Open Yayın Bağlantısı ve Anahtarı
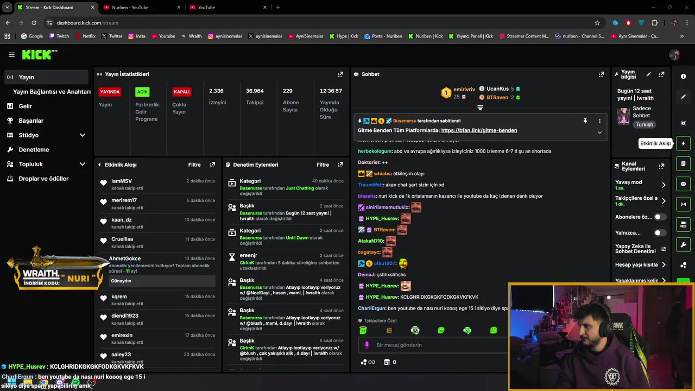Screen dimensions: 695x391 pyautogui.click(x=52, y=92)
